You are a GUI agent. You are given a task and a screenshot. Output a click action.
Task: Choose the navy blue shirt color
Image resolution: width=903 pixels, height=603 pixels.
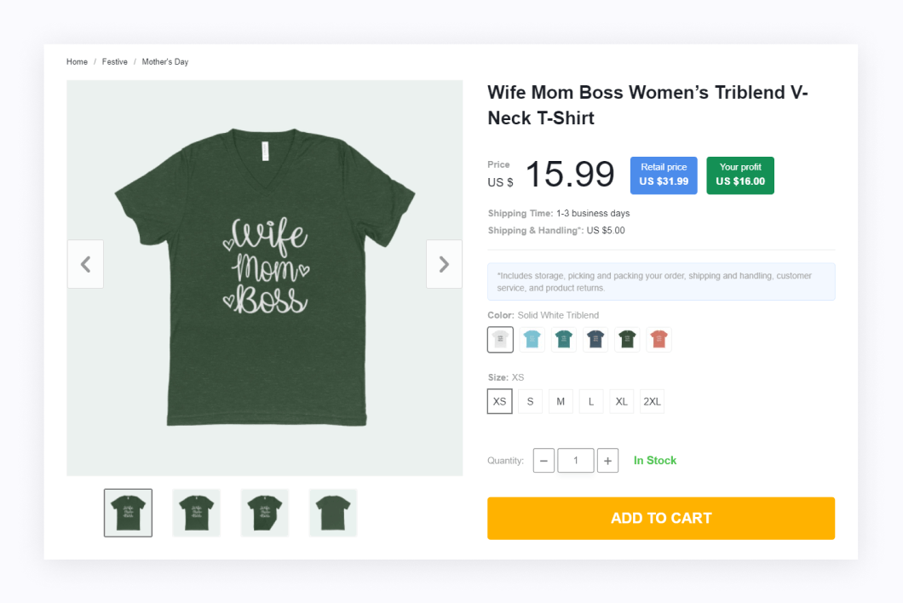click(595, 340)
